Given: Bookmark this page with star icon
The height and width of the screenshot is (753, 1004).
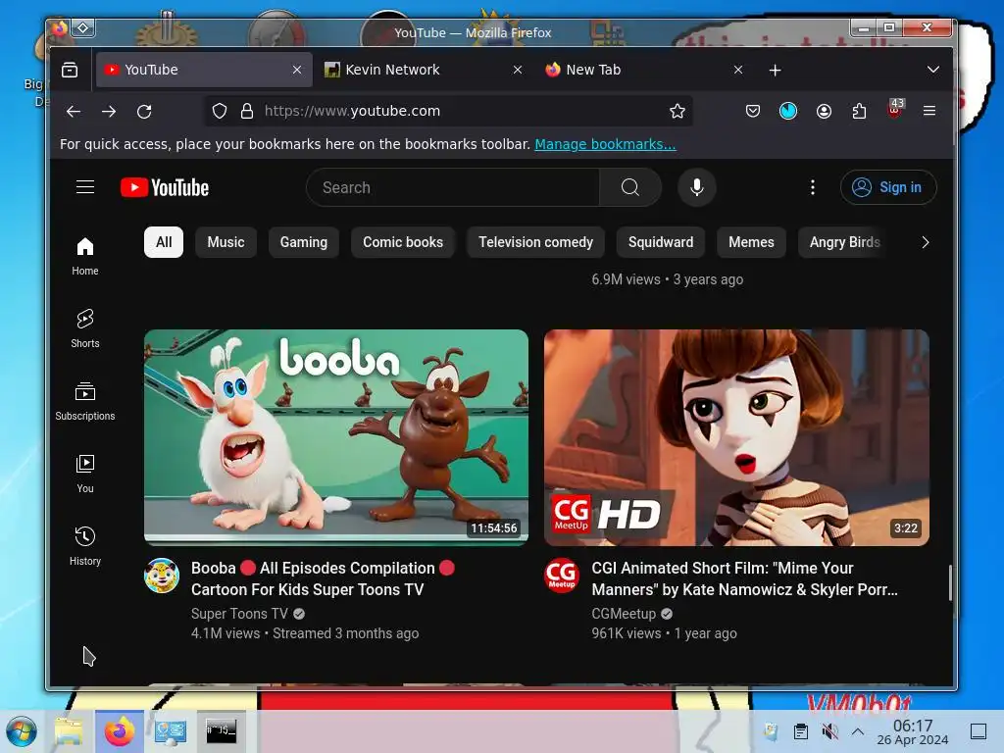Looking at the screenshot, I should pyautogui.click(x=678, y=112).
